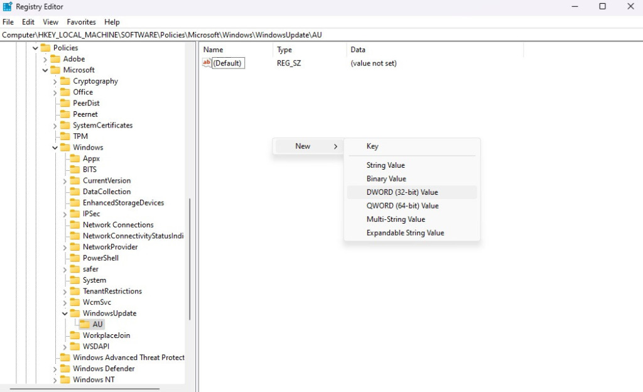
Task: Click the Adobe folder icon
Action: (55, 59)
